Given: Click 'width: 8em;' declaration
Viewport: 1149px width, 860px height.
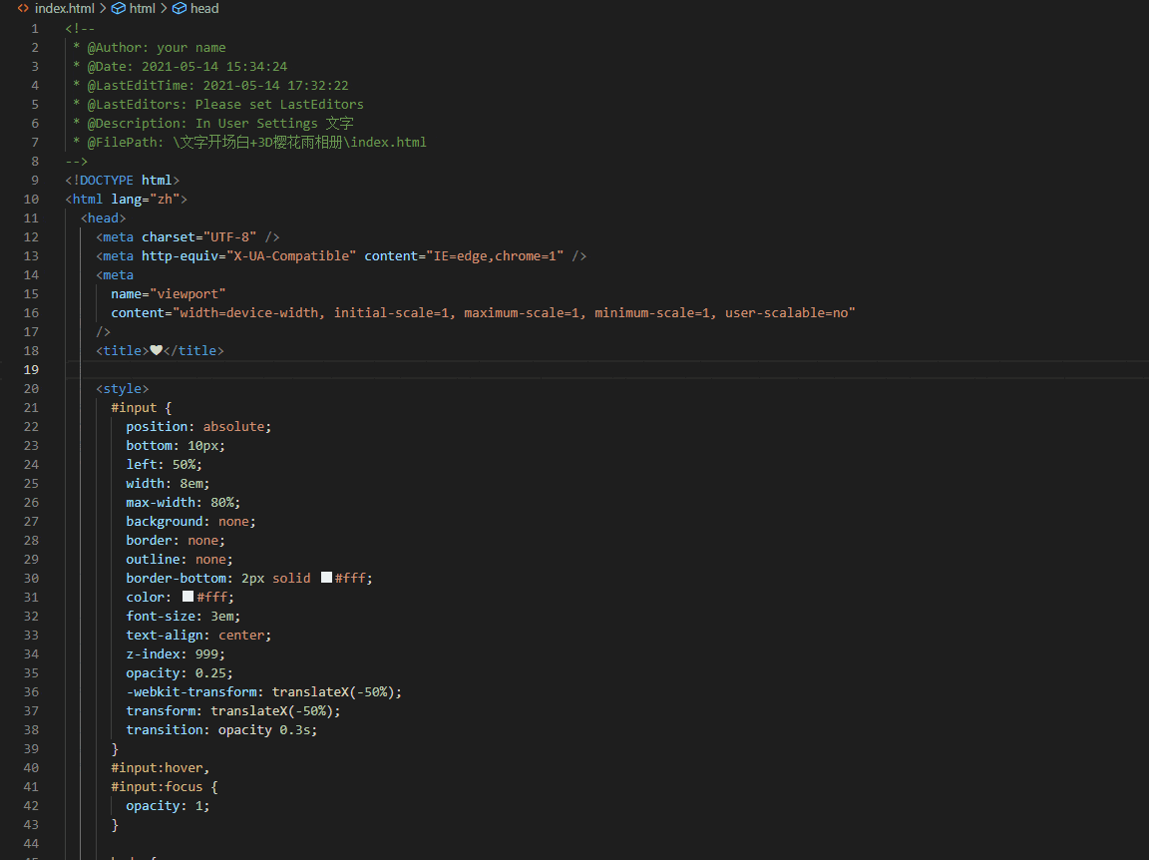Looking at the screenshot, I should click(168, 484).
